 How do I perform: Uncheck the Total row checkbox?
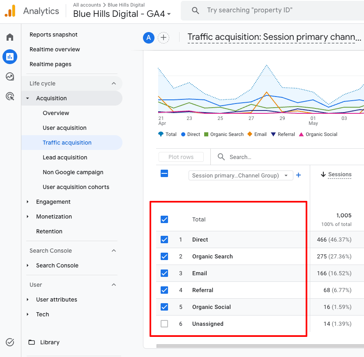click(x=164, y=219)
